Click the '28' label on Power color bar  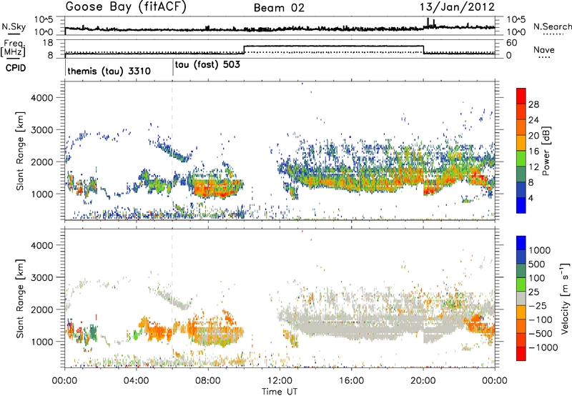click(533, 104)
